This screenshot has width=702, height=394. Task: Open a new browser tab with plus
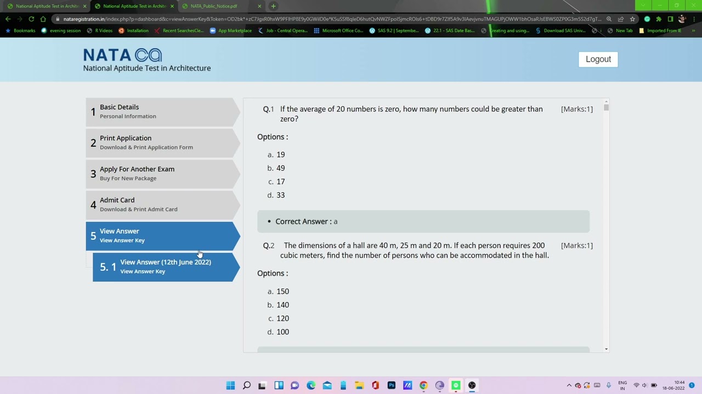point(273,6)
